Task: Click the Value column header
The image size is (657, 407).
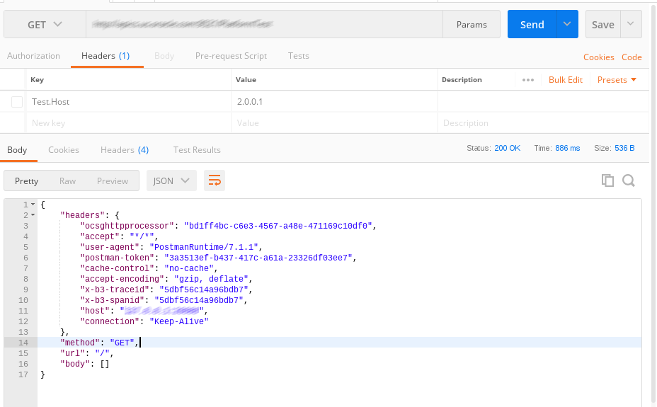Action: 246,80
